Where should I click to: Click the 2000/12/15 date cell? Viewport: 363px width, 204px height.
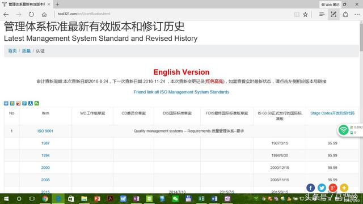click(280, 168)
